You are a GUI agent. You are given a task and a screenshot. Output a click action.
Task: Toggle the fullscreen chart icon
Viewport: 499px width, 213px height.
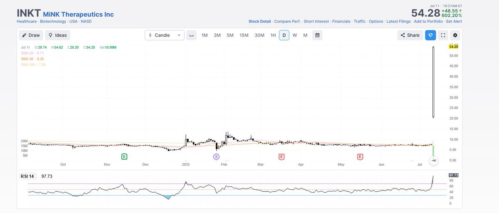[443, 35]
